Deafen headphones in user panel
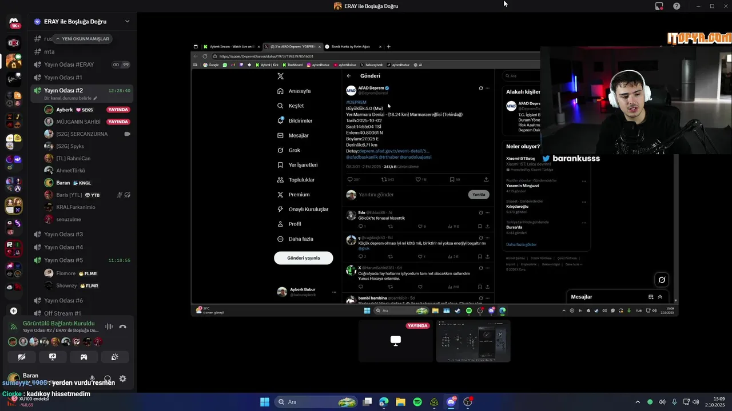This screenshot has width=732, height=411. tap(108, 378)
